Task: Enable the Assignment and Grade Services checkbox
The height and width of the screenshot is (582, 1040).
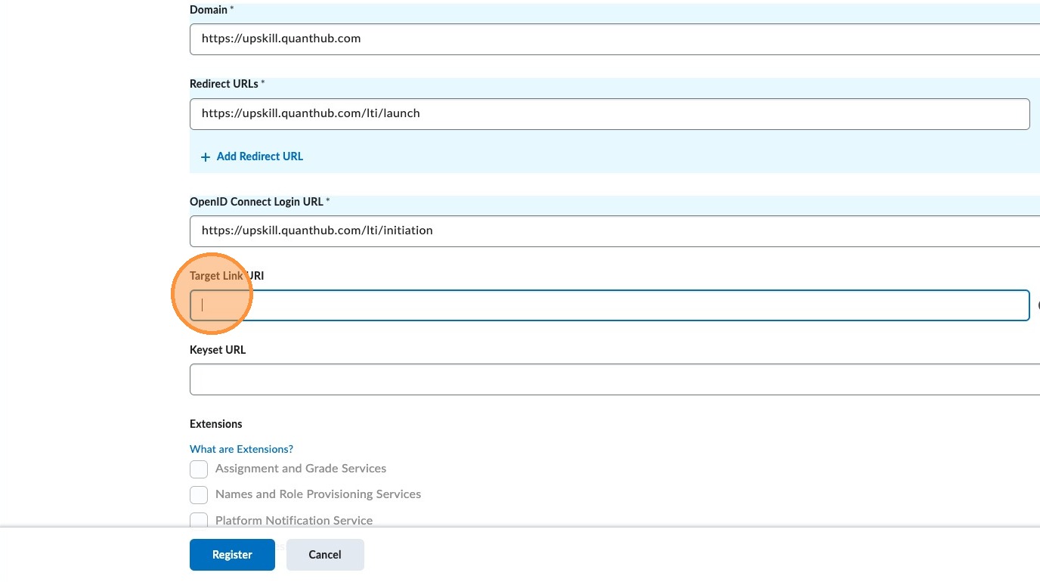Action: click(x=199, y=469)
